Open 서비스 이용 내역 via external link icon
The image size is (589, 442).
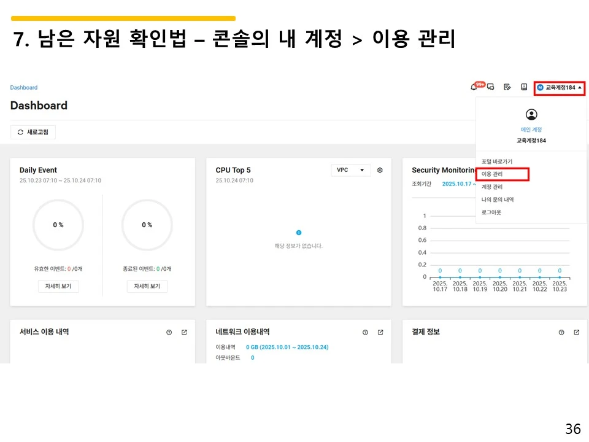click(183, 331)
